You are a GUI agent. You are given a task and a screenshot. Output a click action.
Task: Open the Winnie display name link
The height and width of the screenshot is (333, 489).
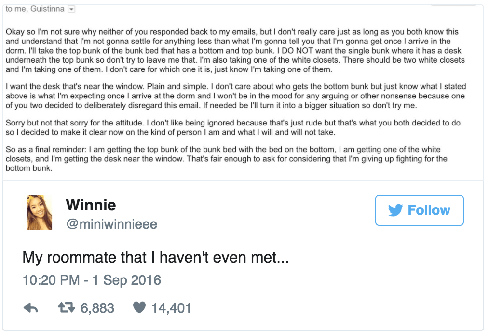point(91,205)
